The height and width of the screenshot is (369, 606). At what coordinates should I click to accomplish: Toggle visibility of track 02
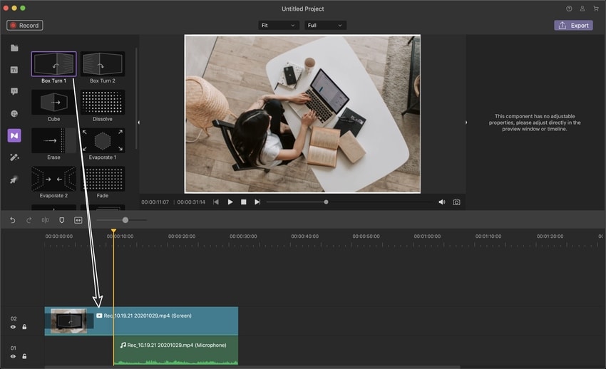tap(13, 327)
